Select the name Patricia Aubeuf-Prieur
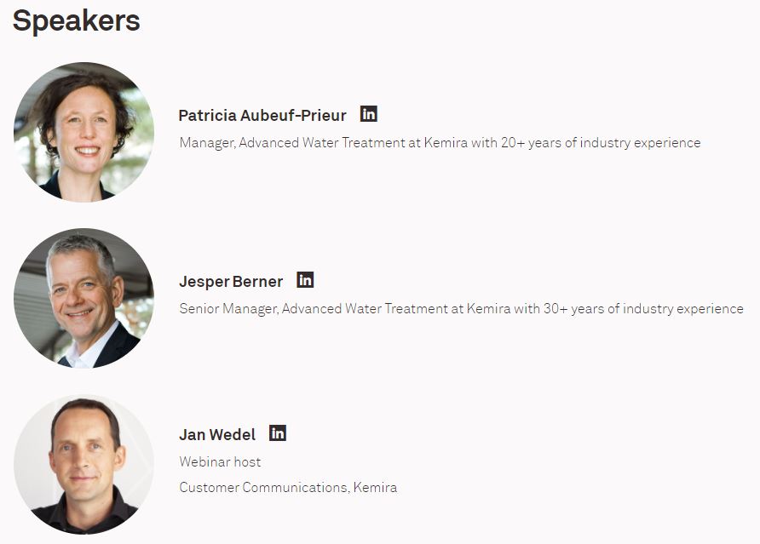The image size is (760, 544). 262,115
